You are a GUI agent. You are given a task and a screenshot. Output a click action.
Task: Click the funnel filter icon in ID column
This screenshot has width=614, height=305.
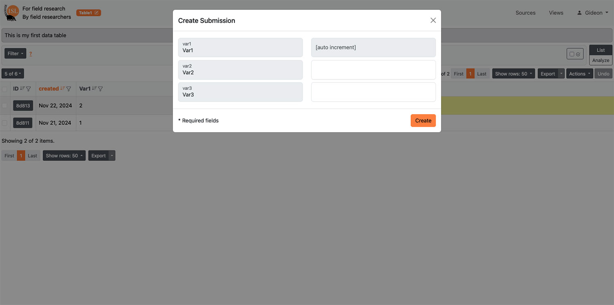click(x=29, y=89)
